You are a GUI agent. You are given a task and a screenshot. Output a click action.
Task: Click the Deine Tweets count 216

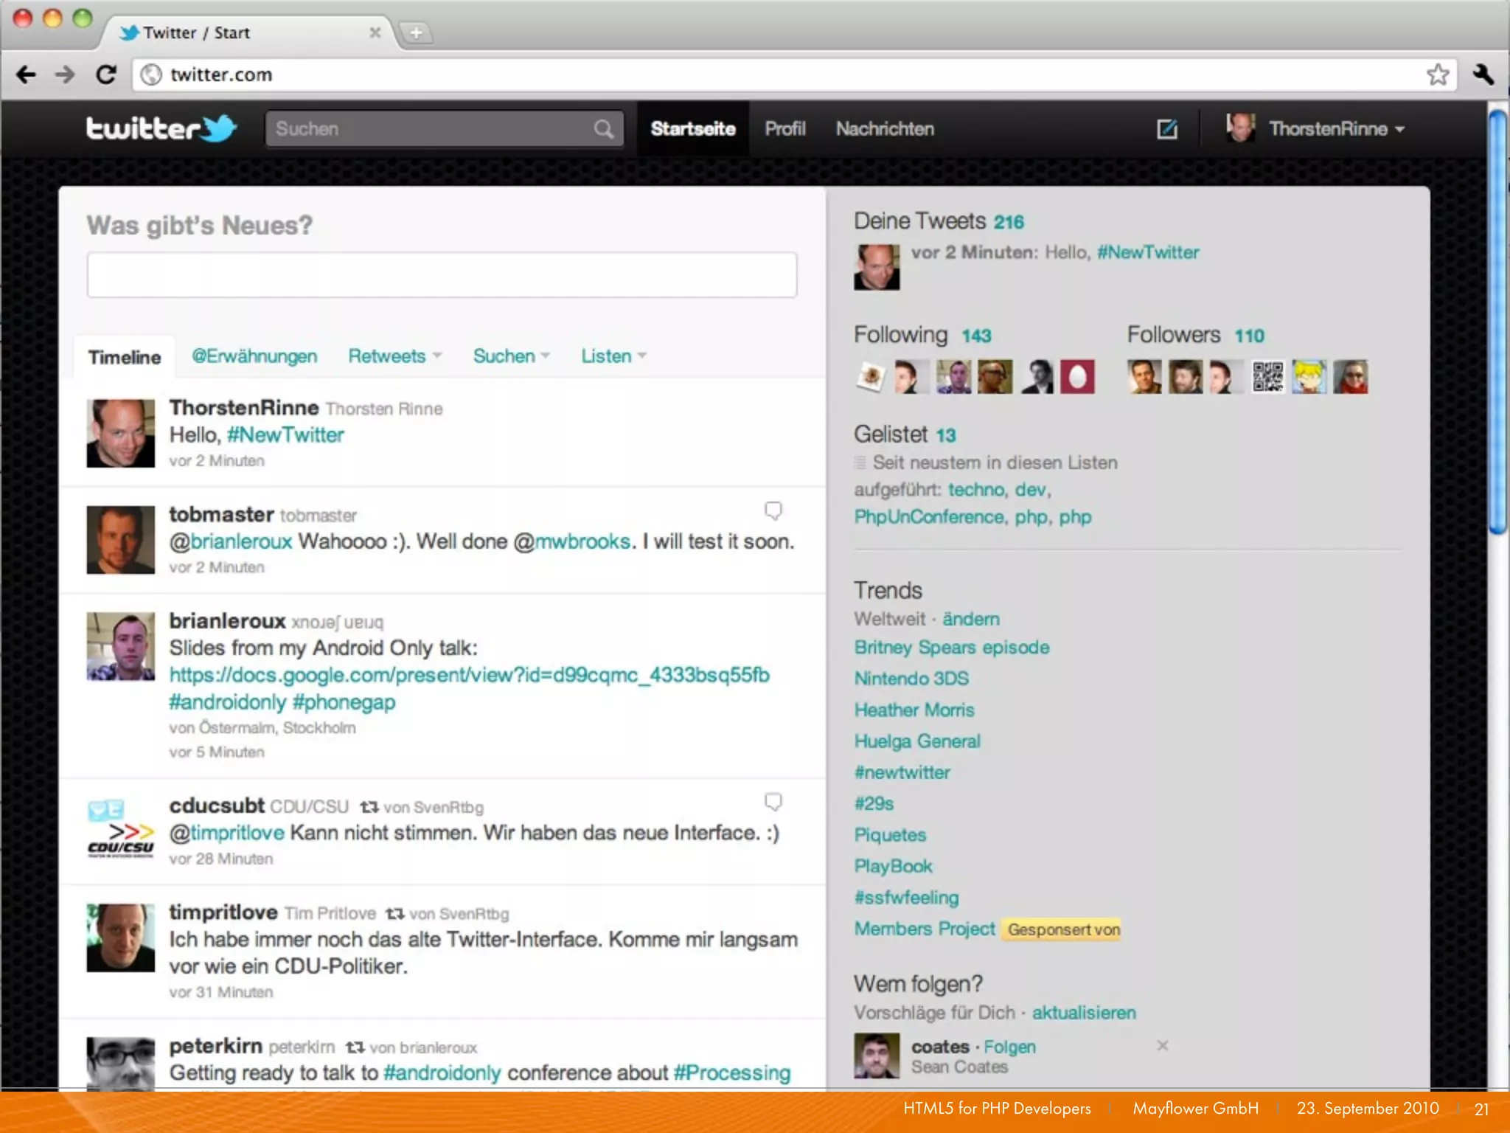coord(1009,222)
